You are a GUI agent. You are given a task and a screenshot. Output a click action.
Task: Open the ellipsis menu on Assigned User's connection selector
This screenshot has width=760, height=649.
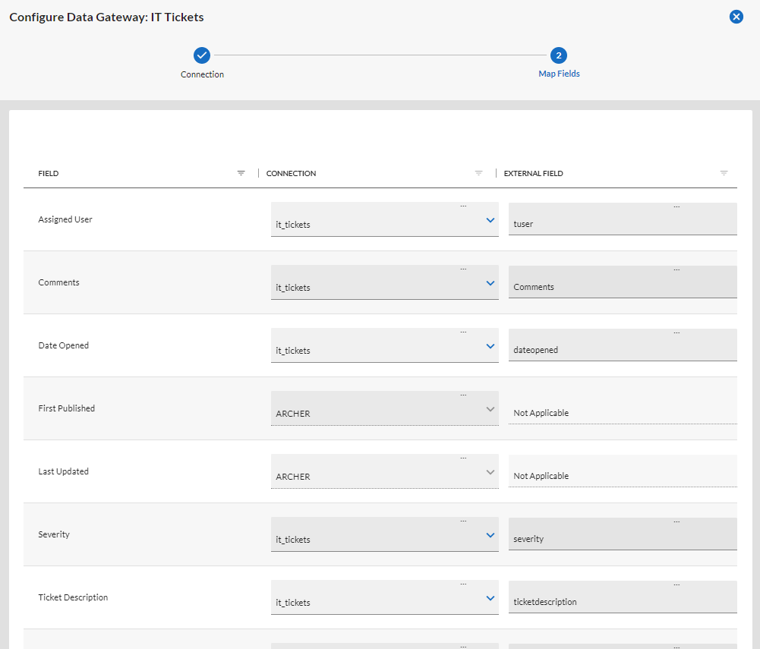(463, 204)
